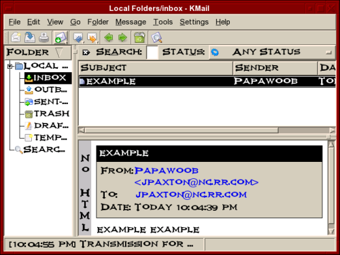The image size is (340, 255).
Task: Click the inbox folder icon in tree
Action: pyautogui.click(x=29, y=78)
